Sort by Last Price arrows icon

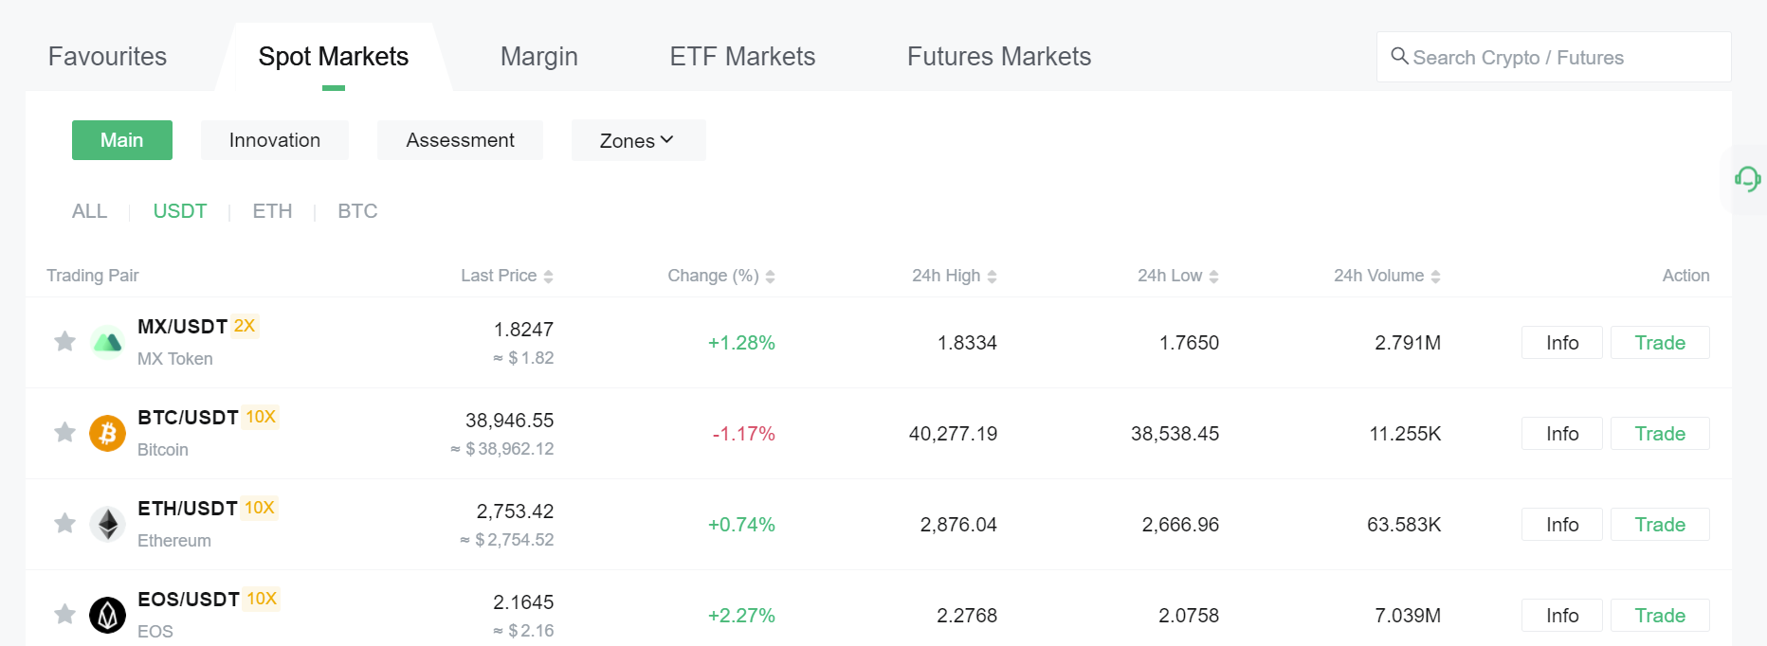[x=548, y=277]
